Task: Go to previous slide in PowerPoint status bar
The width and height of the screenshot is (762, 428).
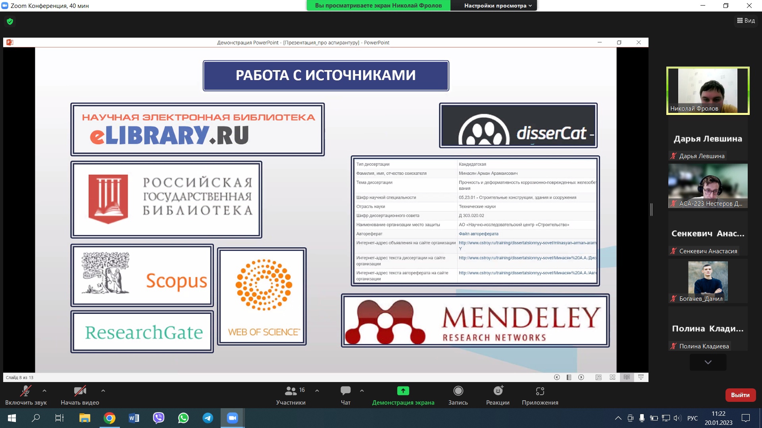Action: (x=557, y=377)
